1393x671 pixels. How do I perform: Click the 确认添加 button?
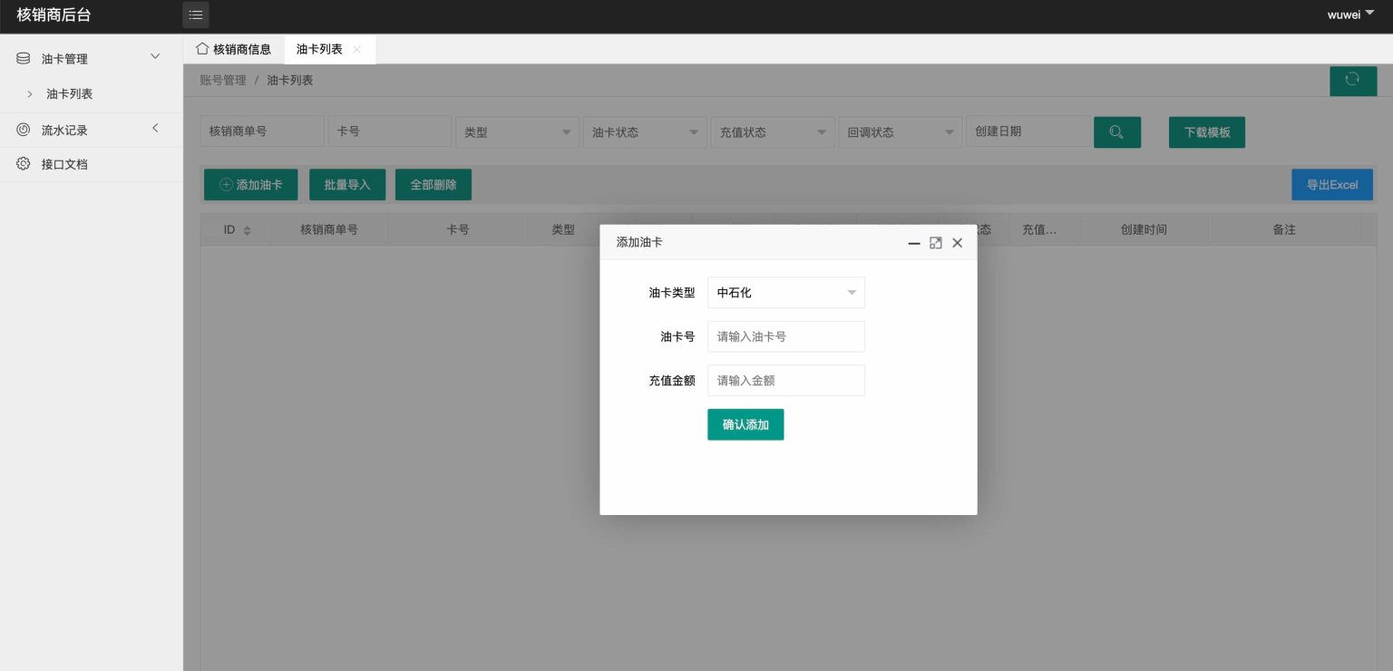pos(745,424)
